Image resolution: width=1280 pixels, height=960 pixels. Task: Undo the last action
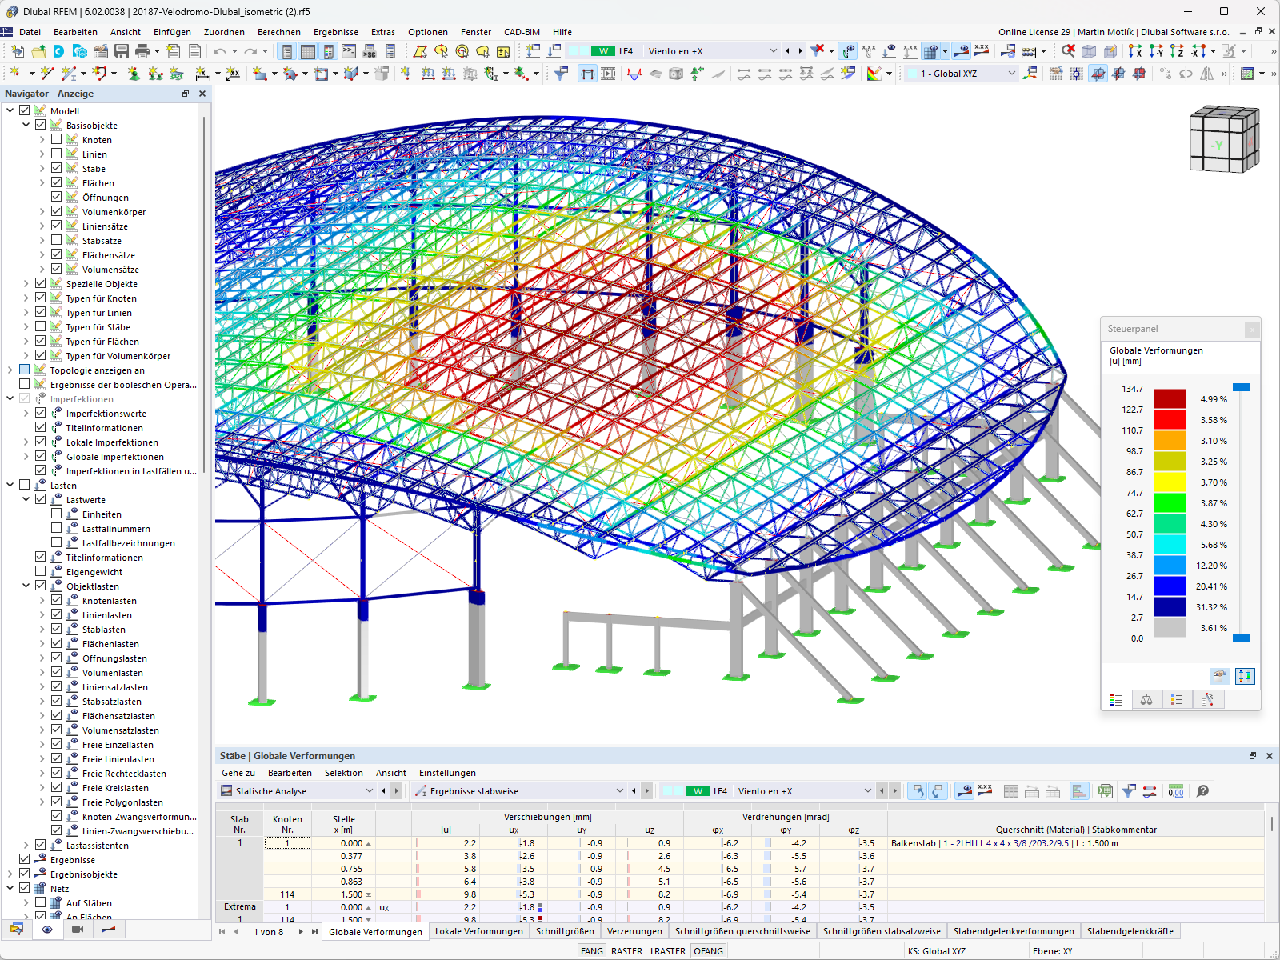(218, 50)
